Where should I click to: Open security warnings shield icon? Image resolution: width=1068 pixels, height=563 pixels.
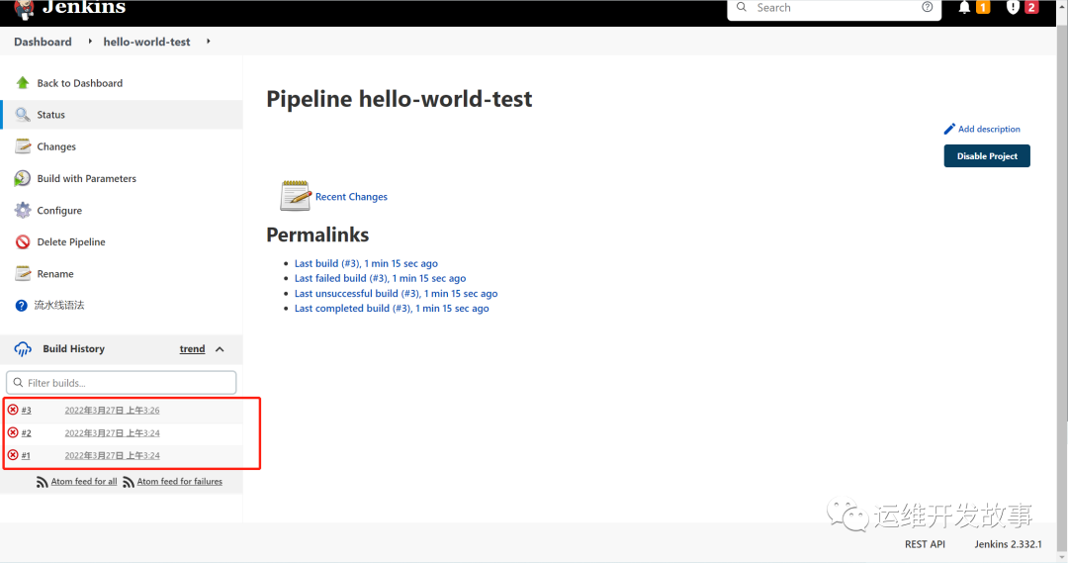[x=1013, y=8]
